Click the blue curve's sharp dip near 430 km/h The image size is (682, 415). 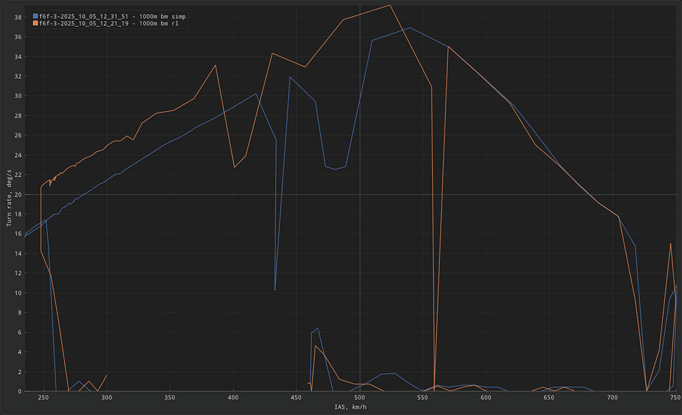[x=275, y=291]
